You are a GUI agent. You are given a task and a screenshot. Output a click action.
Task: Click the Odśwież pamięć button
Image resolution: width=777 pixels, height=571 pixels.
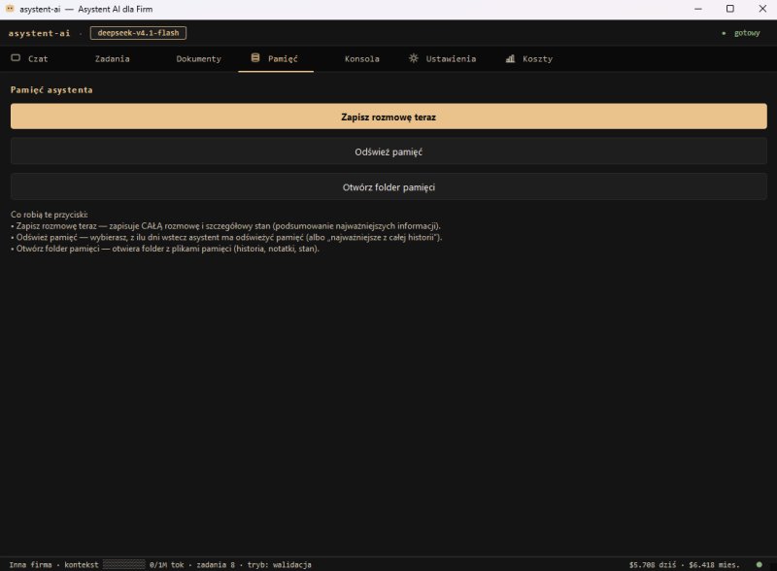pos(388,151)
